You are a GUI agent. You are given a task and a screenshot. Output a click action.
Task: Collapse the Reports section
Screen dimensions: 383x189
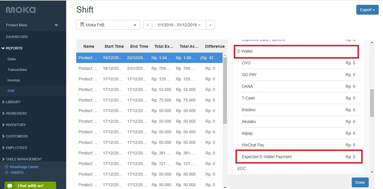14,48
